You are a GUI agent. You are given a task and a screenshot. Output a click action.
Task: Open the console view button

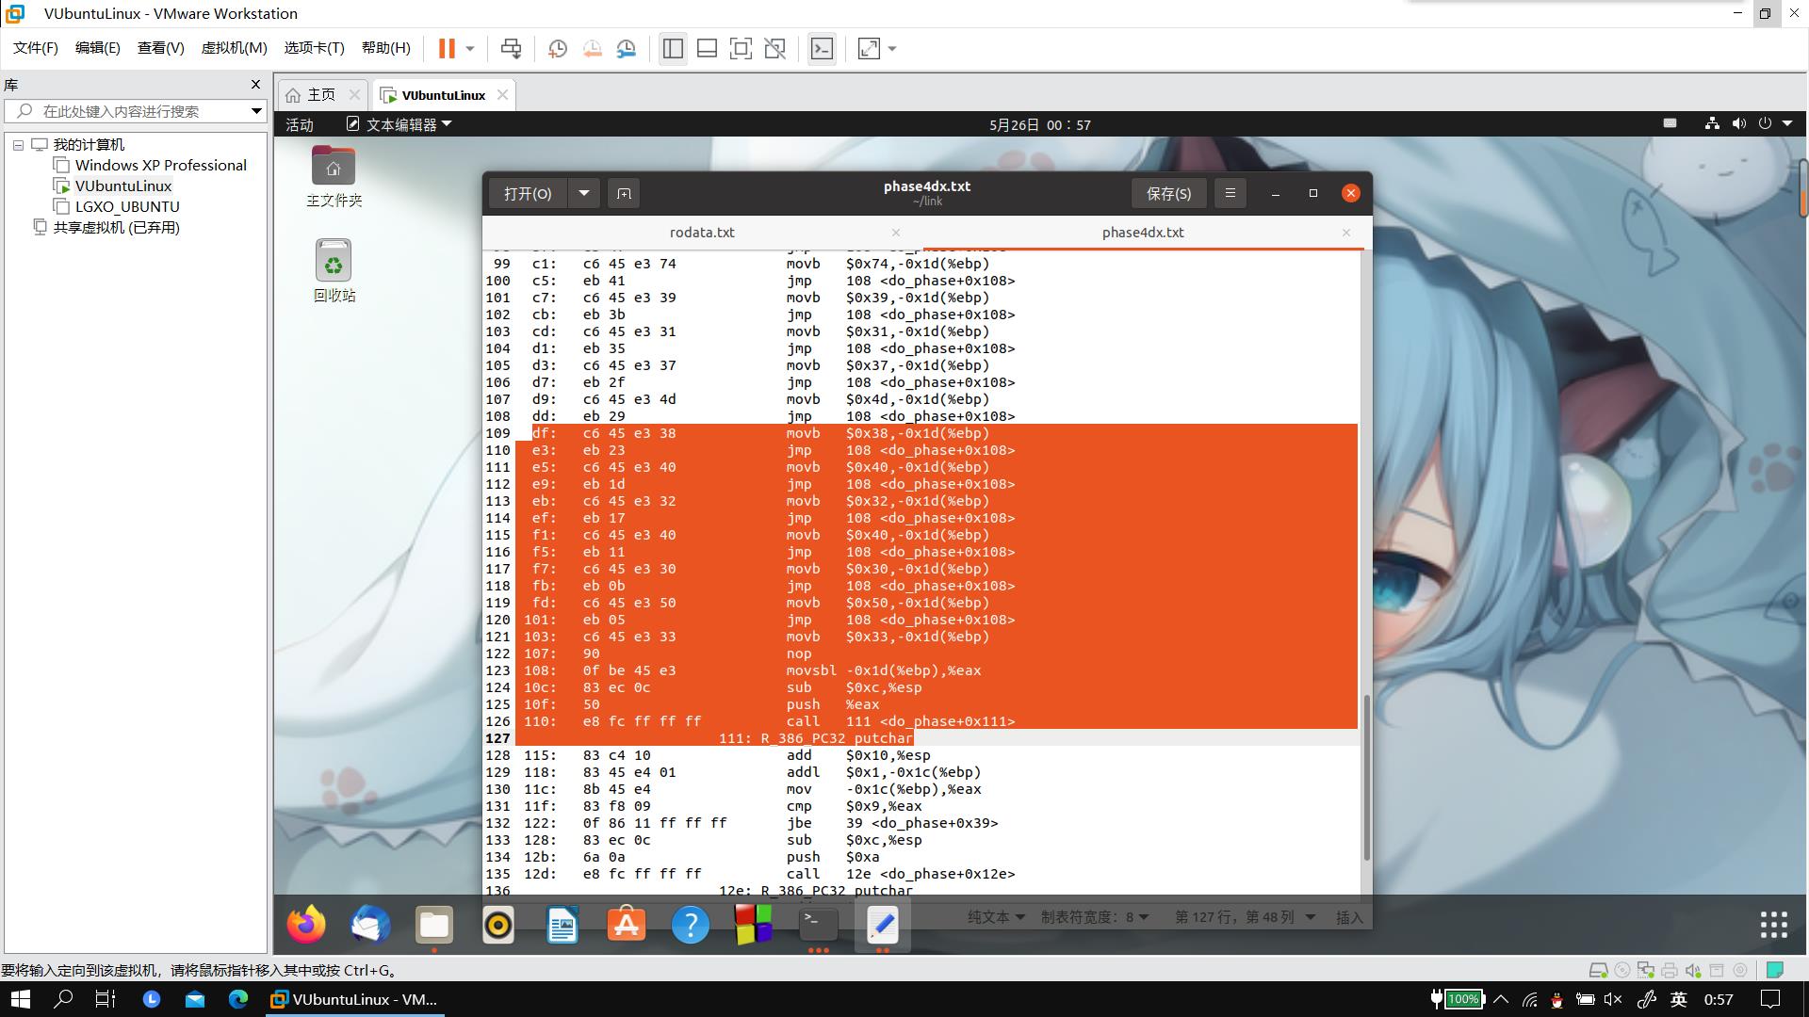(822, 49)
